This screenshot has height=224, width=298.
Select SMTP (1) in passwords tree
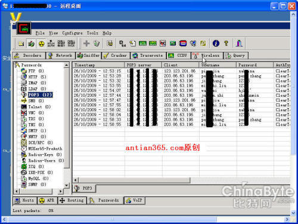point(33,131)
